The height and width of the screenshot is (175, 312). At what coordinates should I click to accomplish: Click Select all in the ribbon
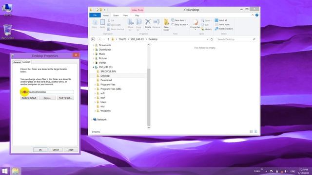pos(221,20)
